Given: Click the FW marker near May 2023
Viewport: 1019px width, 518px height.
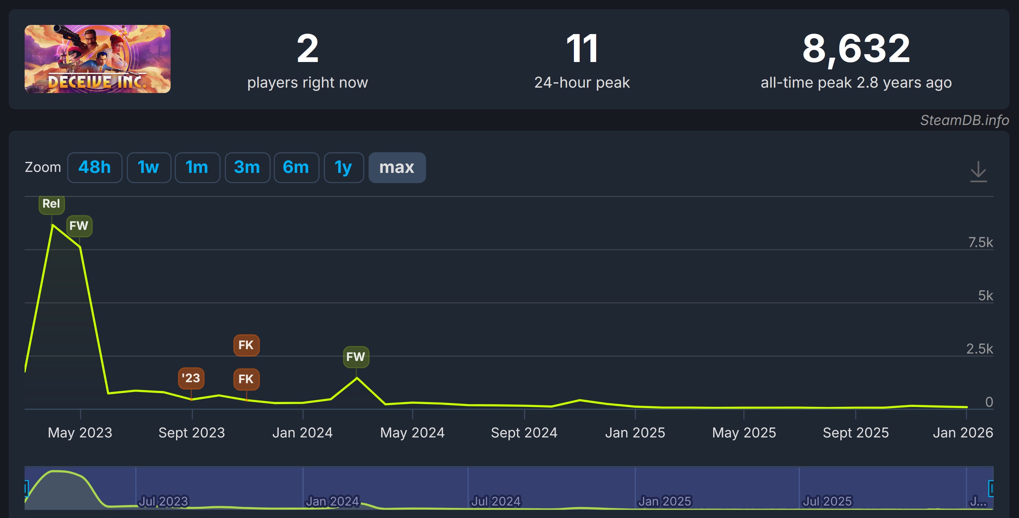Looking at the screenshot, I should (79, 226).
